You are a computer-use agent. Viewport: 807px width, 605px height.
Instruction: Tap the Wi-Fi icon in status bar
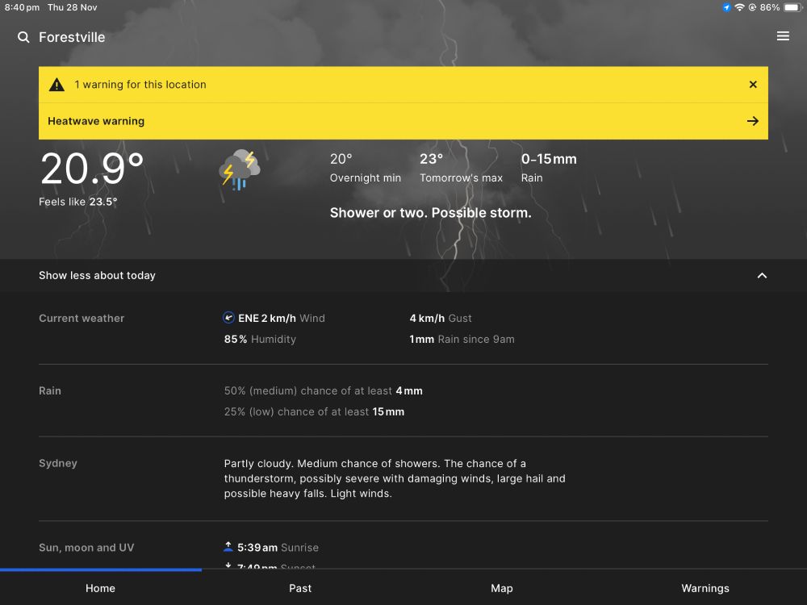point(739,7)
